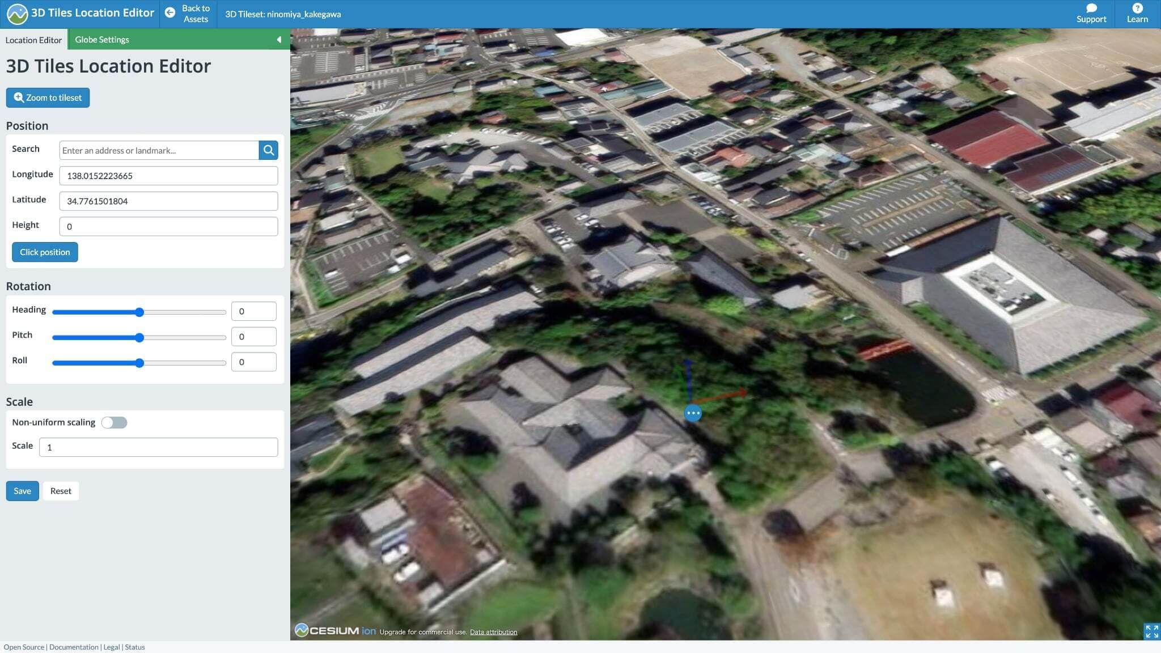Switch to Globe Settings tab

point(102,40)
